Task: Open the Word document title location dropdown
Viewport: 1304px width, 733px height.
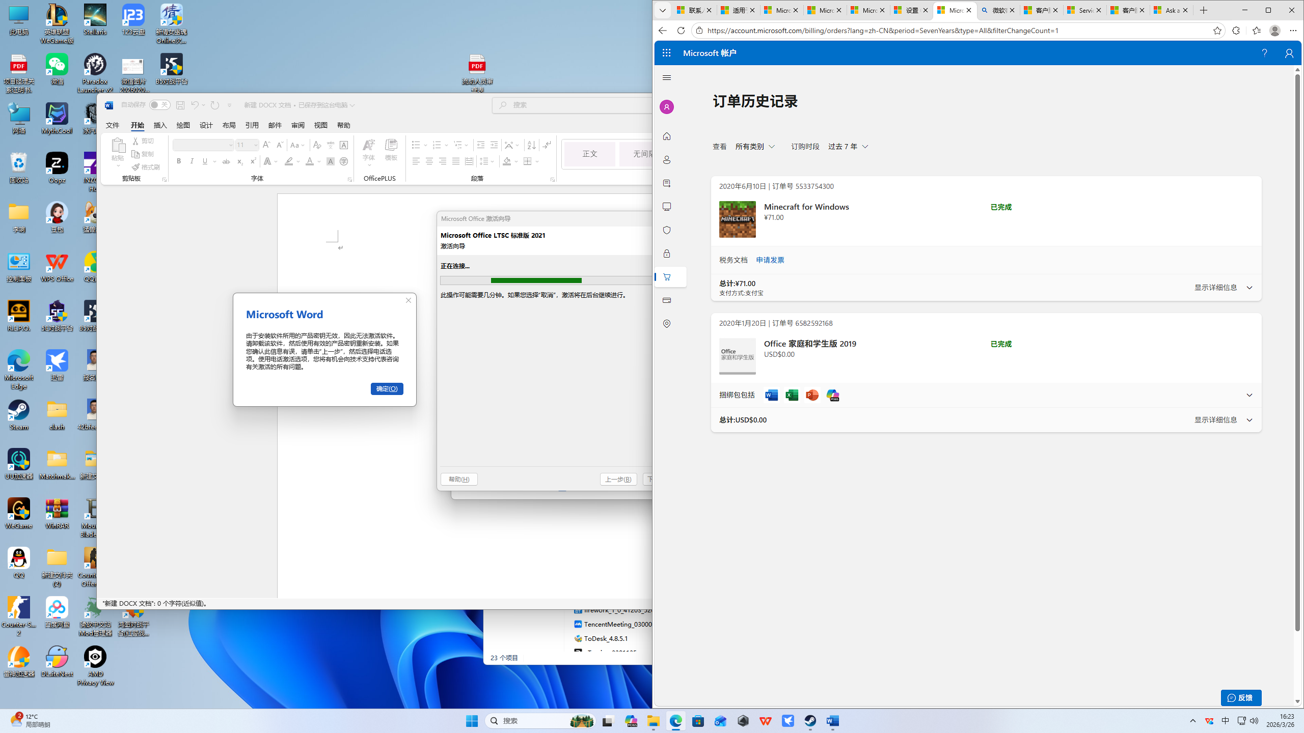Action: pos(352,105)
